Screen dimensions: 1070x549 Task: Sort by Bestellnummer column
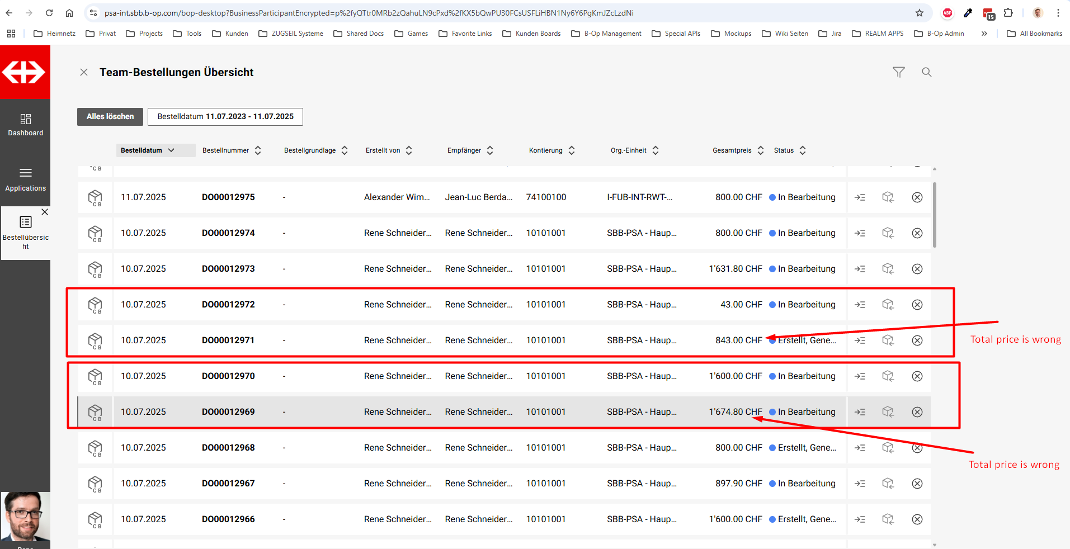pyautogui.click(x=232, y=150)
